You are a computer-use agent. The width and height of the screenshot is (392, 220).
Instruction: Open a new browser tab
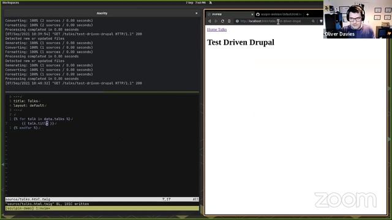(x=307, y=15)
